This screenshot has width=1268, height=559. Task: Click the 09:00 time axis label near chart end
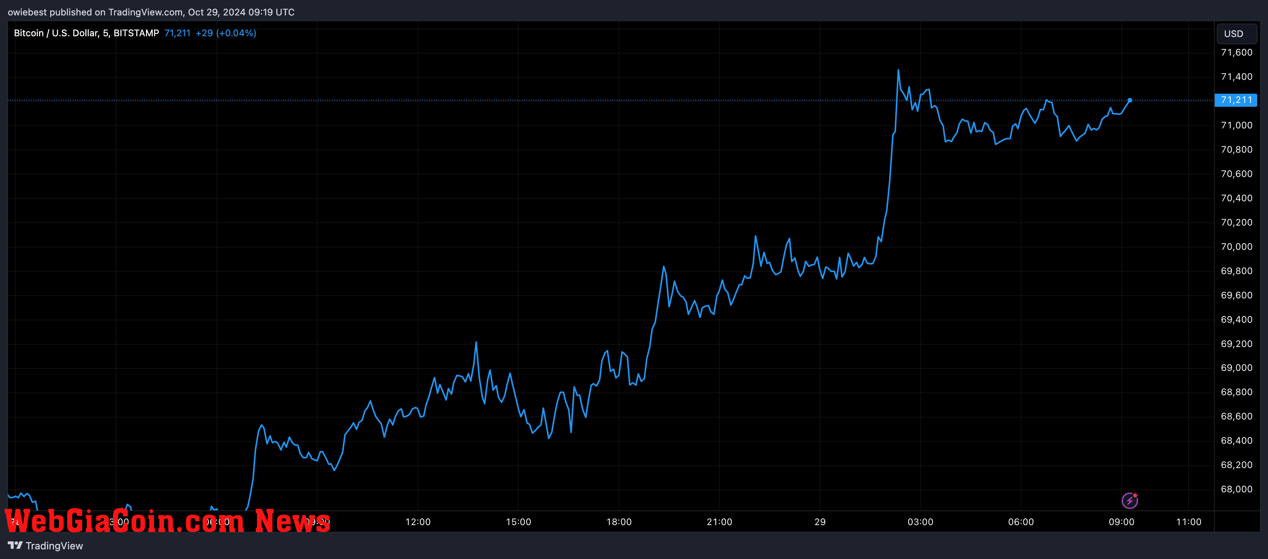coord(1121,522)
